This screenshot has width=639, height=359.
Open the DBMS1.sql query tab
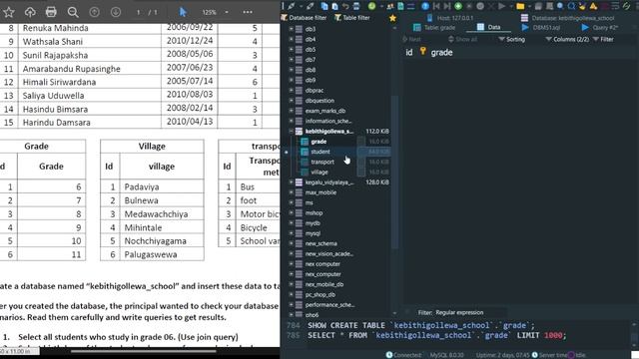tap(540, 27)
